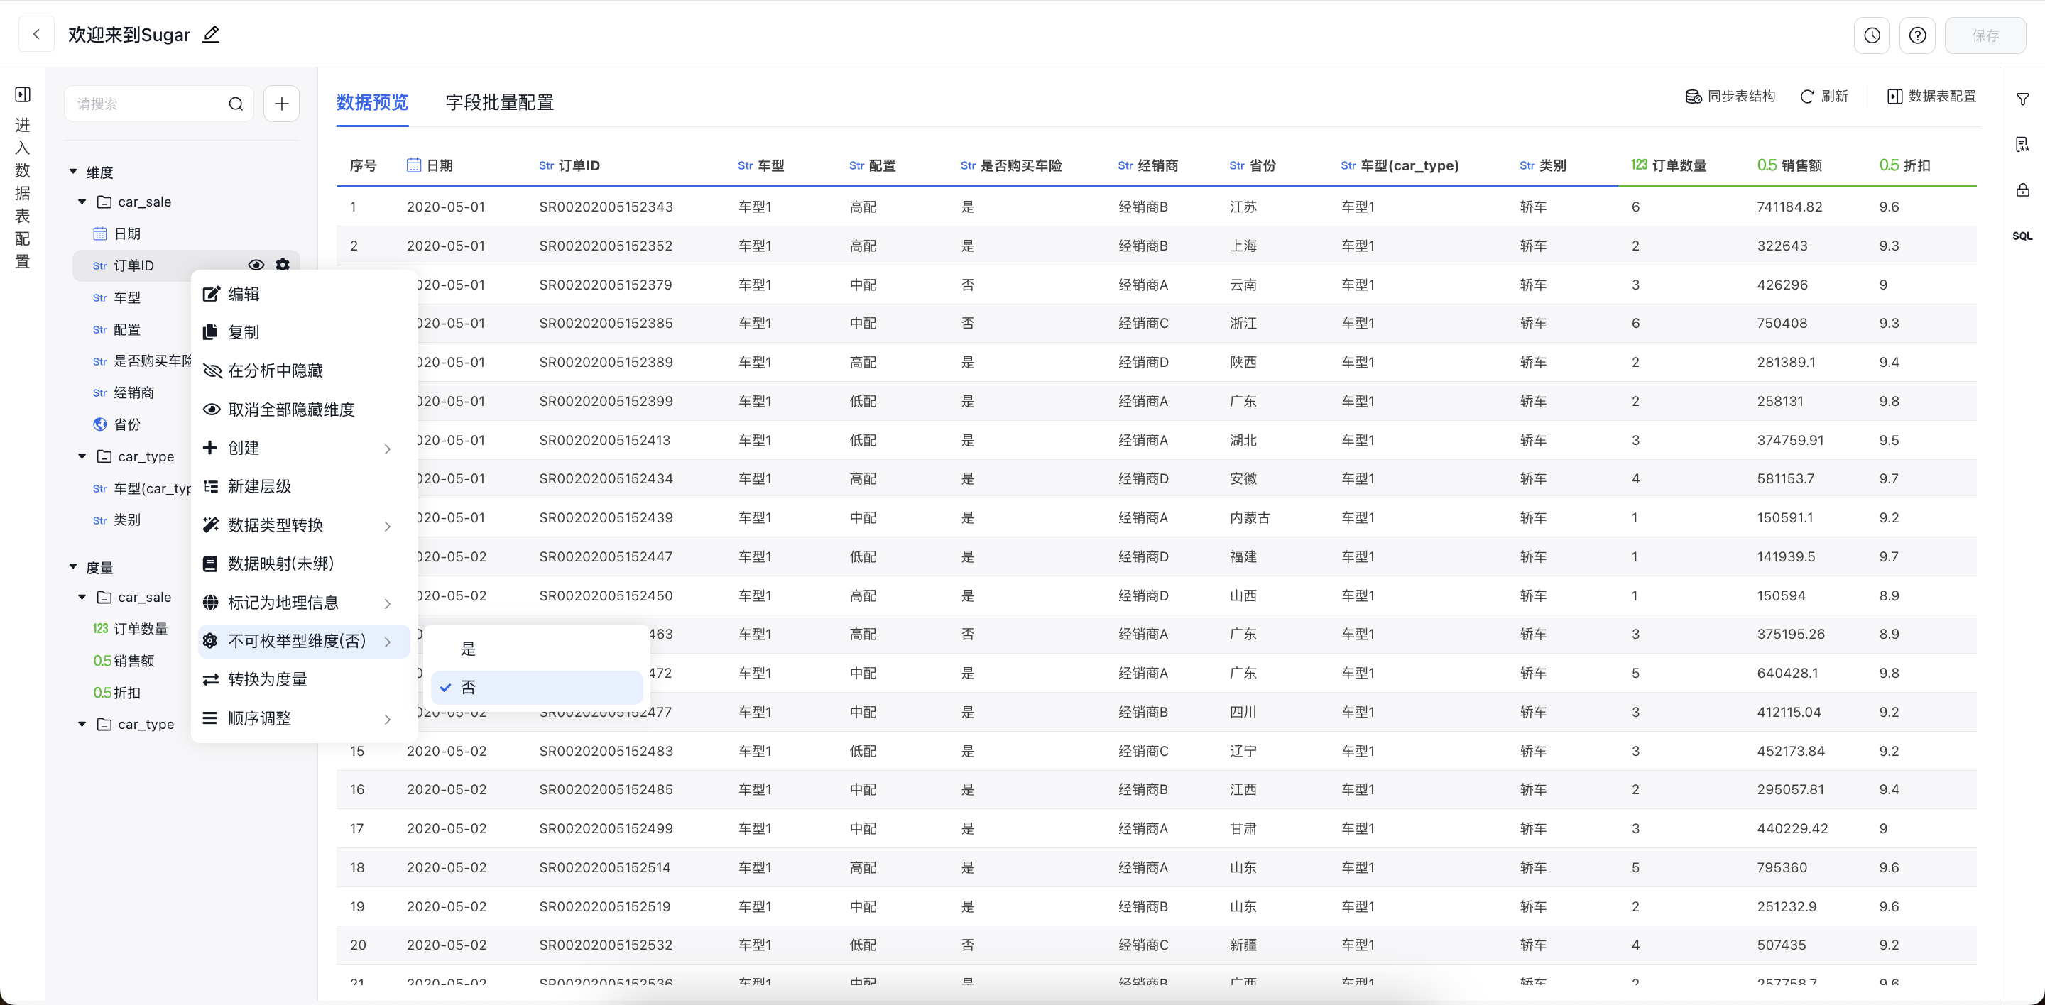2045x1005 pixels.
Task: Open the SQL view icon
Action: click(x=2023, y=236)
